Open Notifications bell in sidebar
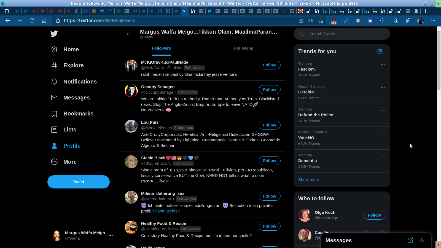 (x=54, y=82)
